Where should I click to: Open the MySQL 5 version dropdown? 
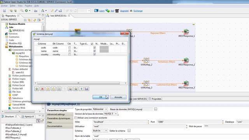(x=110, y=114)
